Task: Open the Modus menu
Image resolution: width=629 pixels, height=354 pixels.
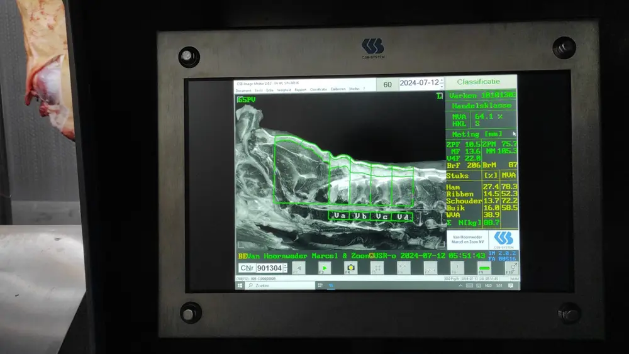Action: 354,89
